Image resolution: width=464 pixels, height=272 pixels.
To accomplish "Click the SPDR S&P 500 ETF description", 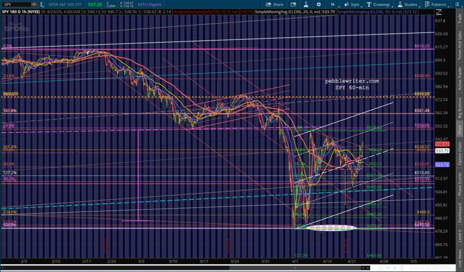I will pos(65,5).
